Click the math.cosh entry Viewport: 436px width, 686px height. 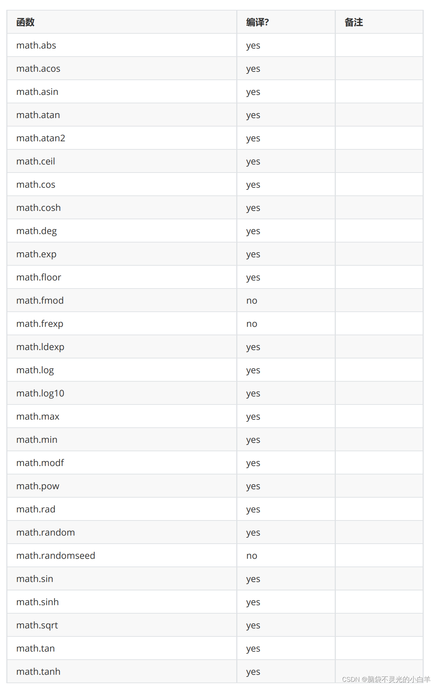click(x=38, y=208)
